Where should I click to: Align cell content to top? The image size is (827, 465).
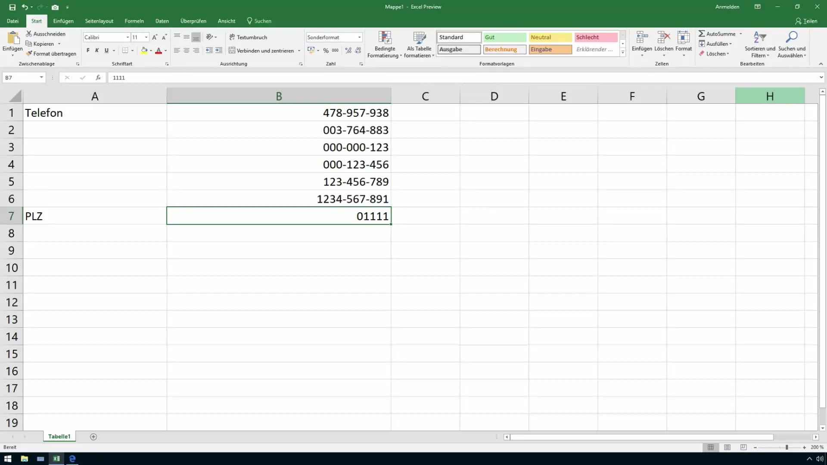coord(177,37)
